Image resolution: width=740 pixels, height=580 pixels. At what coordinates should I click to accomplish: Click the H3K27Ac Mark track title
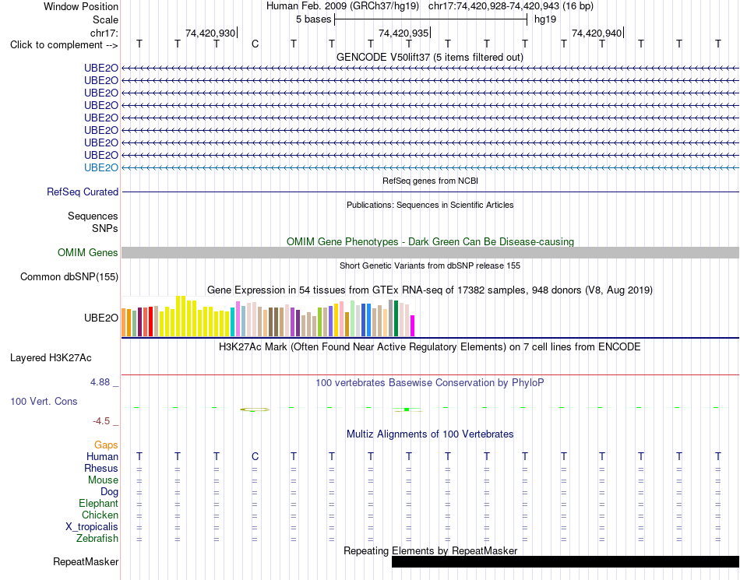pyautogui.click(x=430, y=347)
